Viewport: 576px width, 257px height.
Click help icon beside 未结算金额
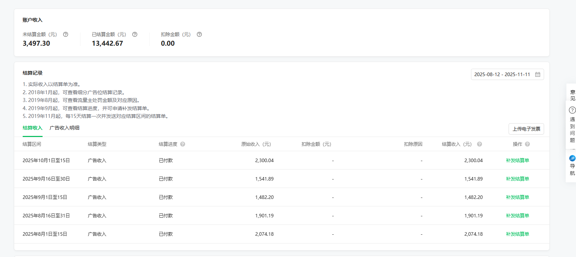point(66,34)
